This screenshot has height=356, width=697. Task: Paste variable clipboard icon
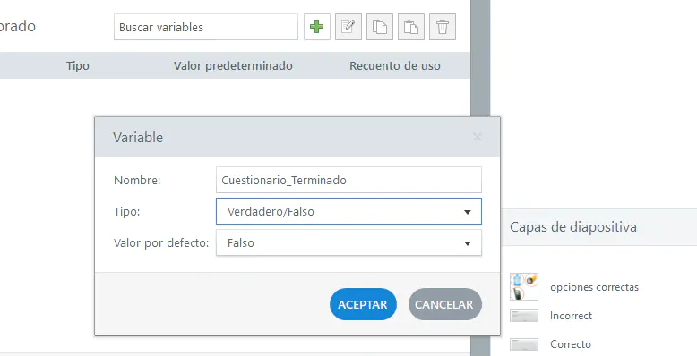pos(411,27)
